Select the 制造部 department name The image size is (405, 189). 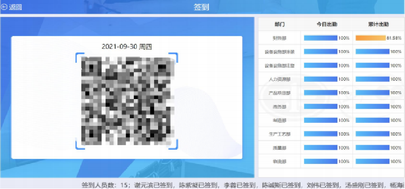click(x=279, y=121)
